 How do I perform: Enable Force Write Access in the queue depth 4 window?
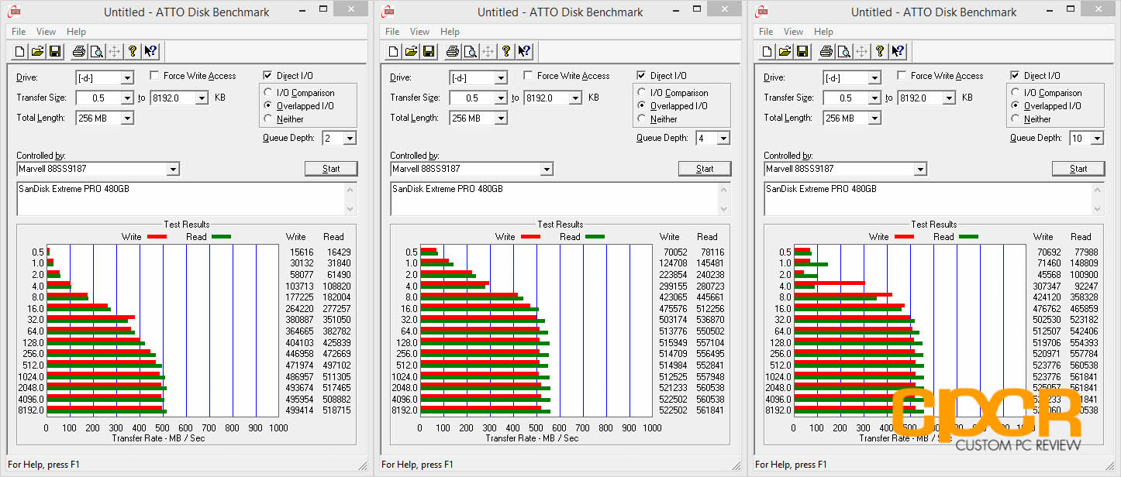click(528, 76)
